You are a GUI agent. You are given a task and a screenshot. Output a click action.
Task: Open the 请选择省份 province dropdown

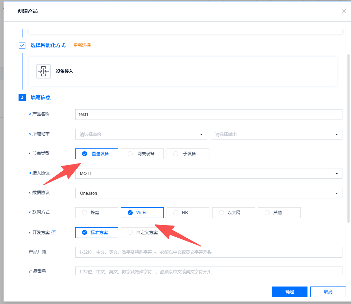pos(141,134)
